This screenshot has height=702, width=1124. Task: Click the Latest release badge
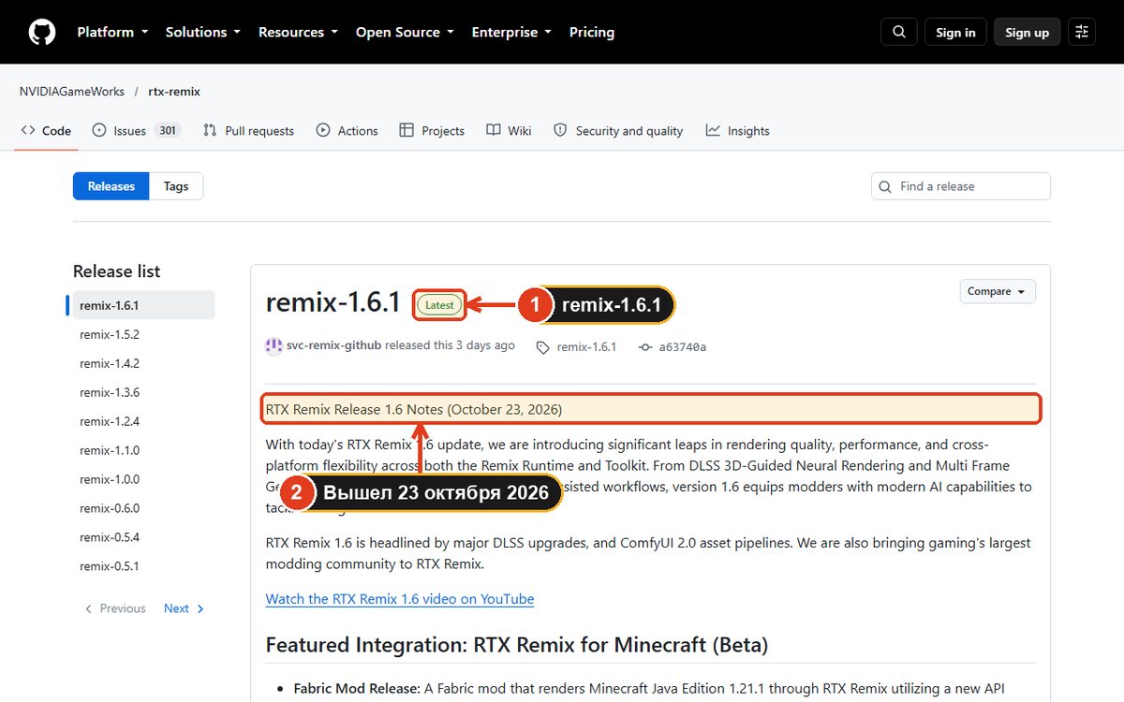[x=439, y=304]
